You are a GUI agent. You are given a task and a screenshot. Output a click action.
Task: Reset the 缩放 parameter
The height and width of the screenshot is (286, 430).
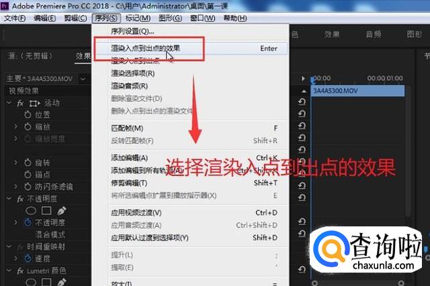tap(302, 126)
